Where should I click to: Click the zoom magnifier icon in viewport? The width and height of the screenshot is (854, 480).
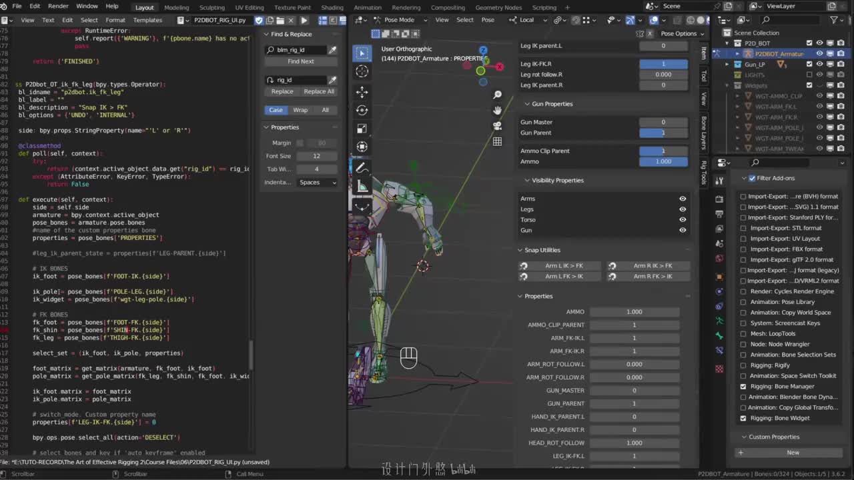coord(497,95)
